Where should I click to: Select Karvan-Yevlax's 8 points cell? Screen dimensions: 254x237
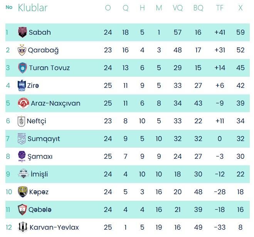pos(241,227)
